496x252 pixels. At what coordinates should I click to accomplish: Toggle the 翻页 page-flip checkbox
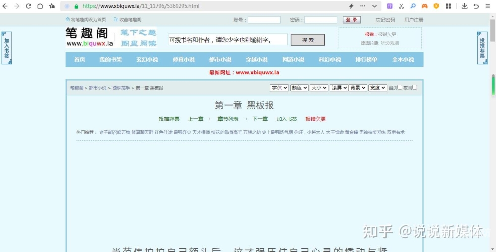click(400, 87)
